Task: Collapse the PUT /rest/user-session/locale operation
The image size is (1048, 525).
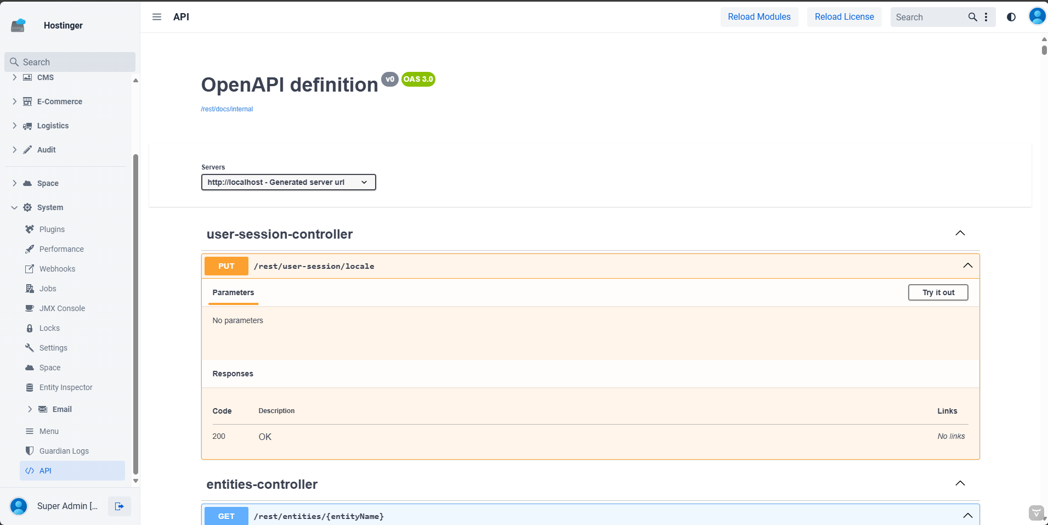Action: (968, 266)
